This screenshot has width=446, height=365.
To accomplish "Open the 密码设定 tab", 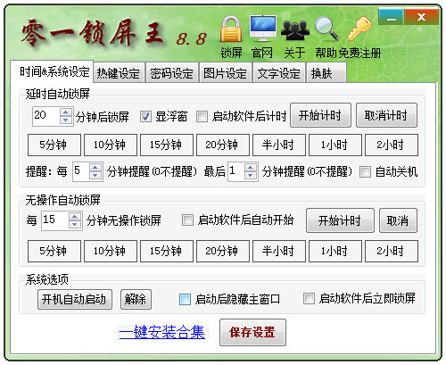I will click(x=172, y=73).
